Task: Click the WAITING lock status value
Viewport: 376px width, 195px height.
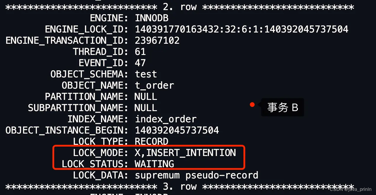Action: (x=154, y=164)
